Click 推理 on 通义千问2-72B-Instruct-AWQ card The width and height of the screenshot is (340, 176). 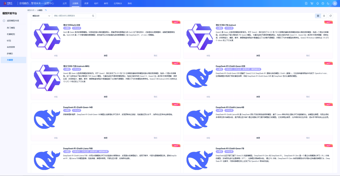tap(105, 97)
